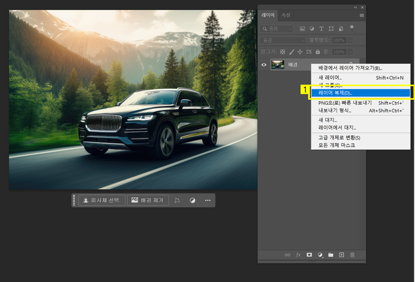Click the add layer mask icon
The image size is (415, 282).
tap(309, 255)
